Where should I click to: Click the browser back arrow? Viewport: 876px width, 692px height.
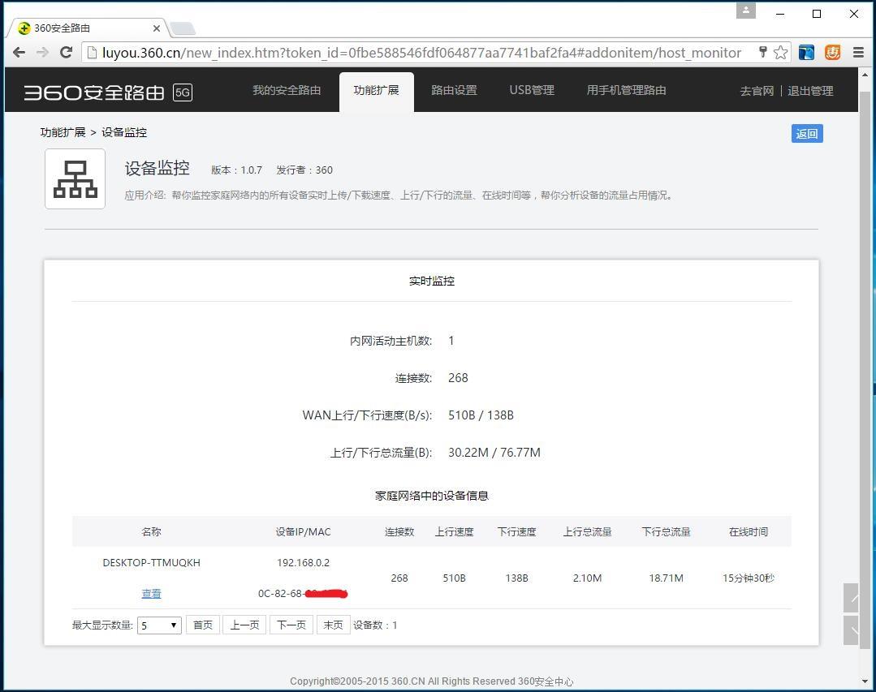point(19,52)
